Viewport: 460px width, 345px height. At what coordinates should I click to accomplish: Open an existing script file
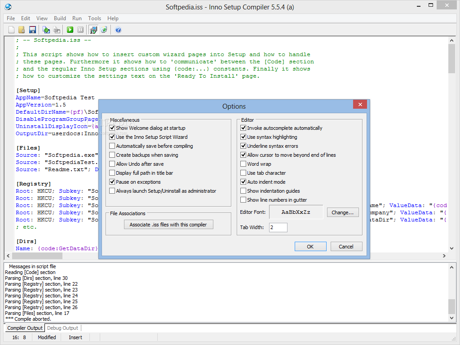tap(22, 30)
